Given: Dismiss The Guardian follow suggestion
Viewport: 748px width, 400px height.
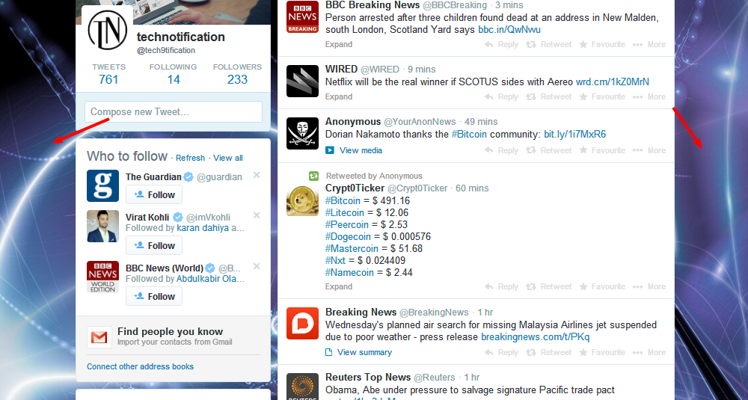Looking at the screenshot, I should click(x=257, y=175).
